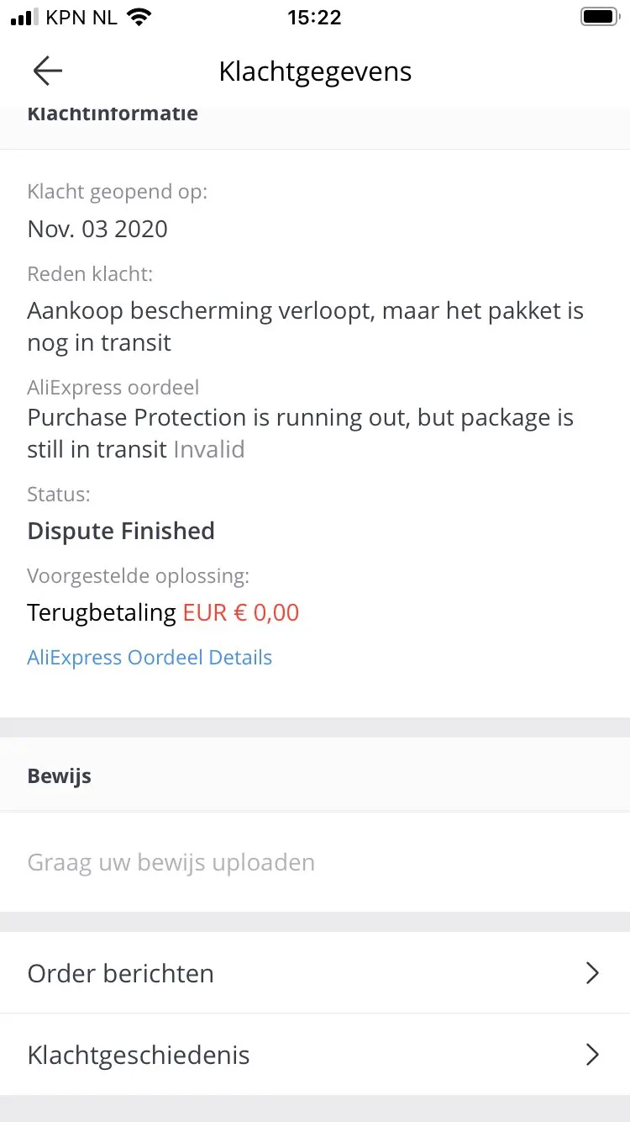This screenshot has height=1122, width=630.
Task: Tap the Klachtgegevens page title
Action: (x=315, y=71)
